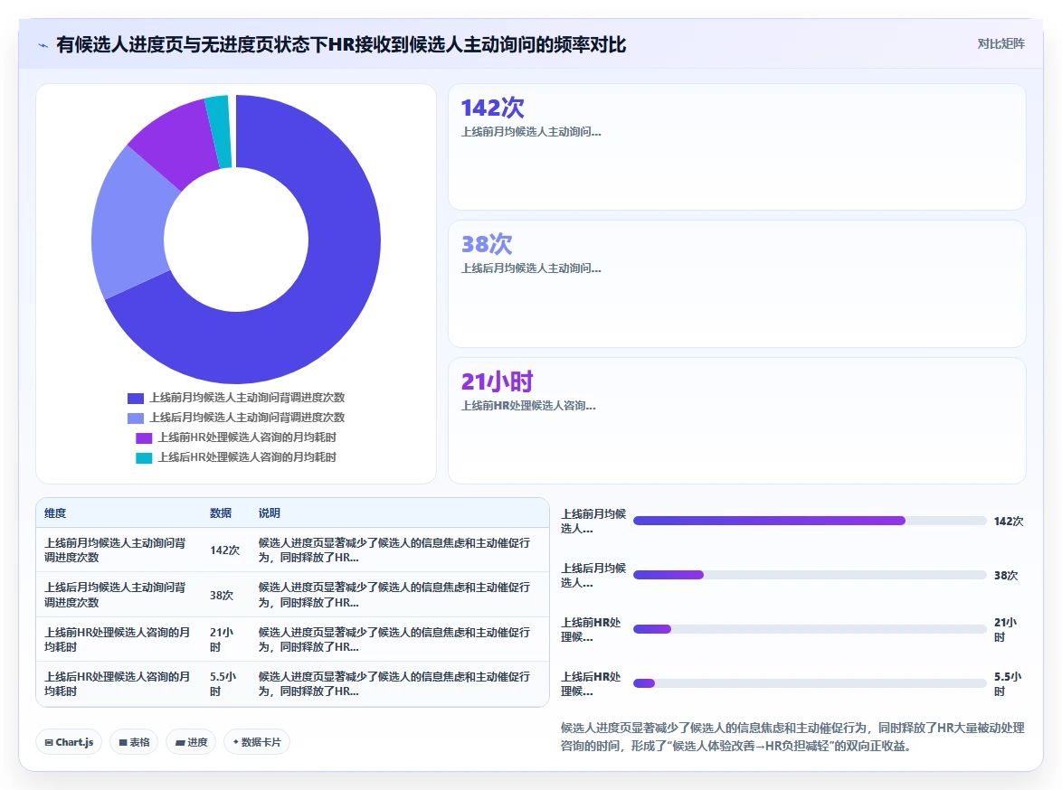Select the 142次 stat card
Image resolution: width=1062 pixels, height=790 pixels.
[737, 147]
